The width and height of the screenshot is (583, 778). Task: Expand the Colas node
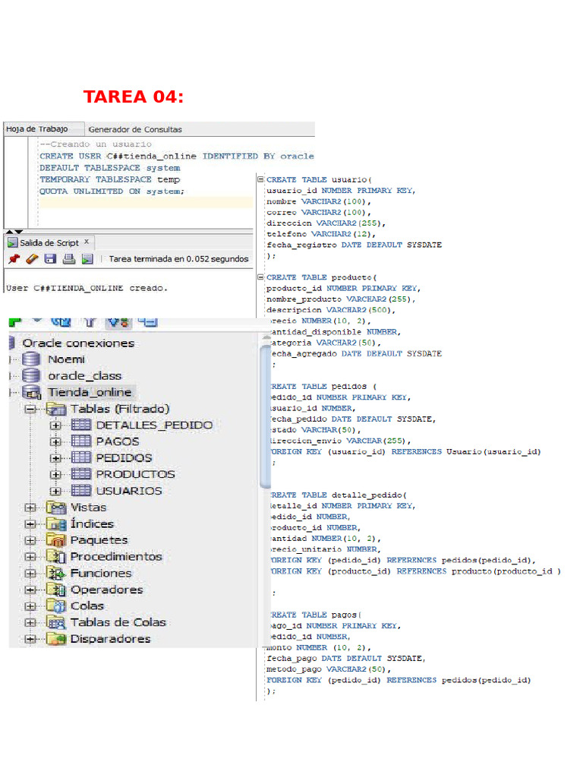30,606
